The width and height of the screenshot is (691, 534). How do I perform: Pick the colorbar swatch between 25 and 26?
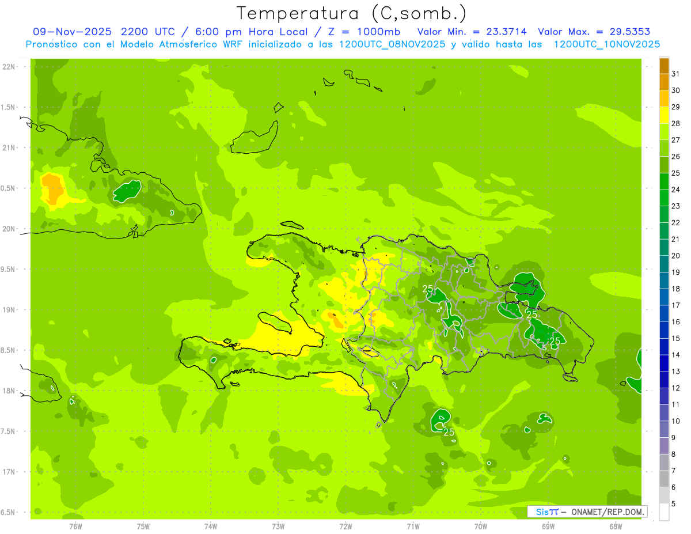click(664, 165)
